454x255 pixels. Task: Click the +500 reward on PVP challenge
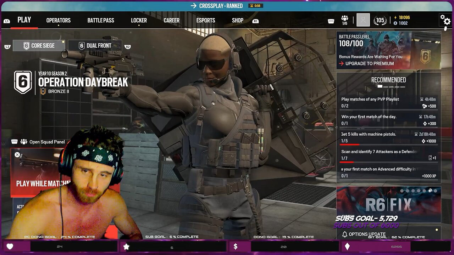pyautogui.click(x=429, y=106)
